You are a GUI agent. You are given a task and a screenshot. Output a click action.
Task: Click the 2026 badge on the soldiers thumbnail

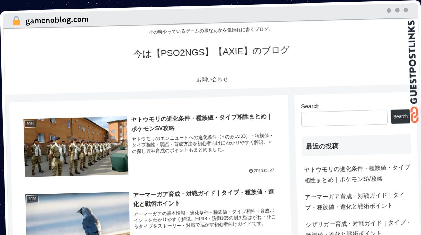tap(31, 124)
